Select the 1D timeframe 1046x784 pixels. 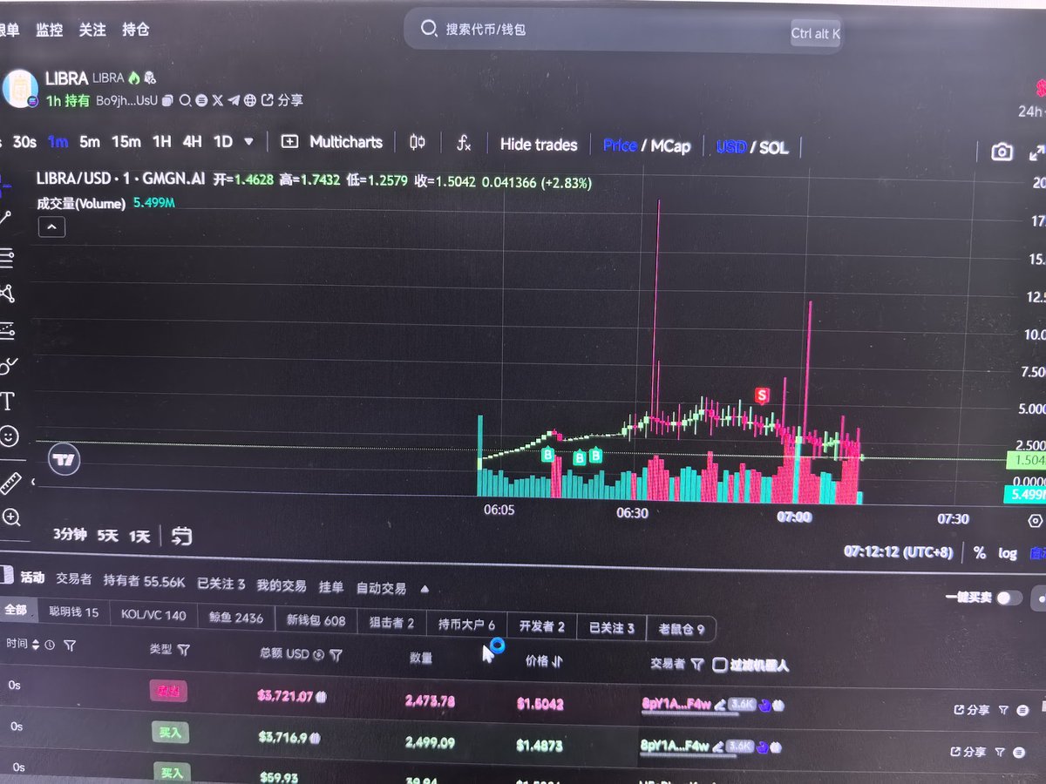[223, 141]
